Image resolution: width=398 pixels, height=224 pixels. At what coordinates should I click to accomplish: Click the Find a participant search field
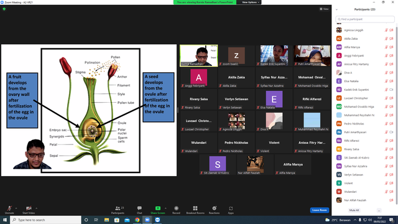coord(365,19)
